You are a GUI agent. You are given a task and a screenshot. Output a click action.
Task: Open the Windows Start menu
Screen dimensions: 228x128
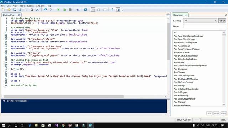click(3, 125)
